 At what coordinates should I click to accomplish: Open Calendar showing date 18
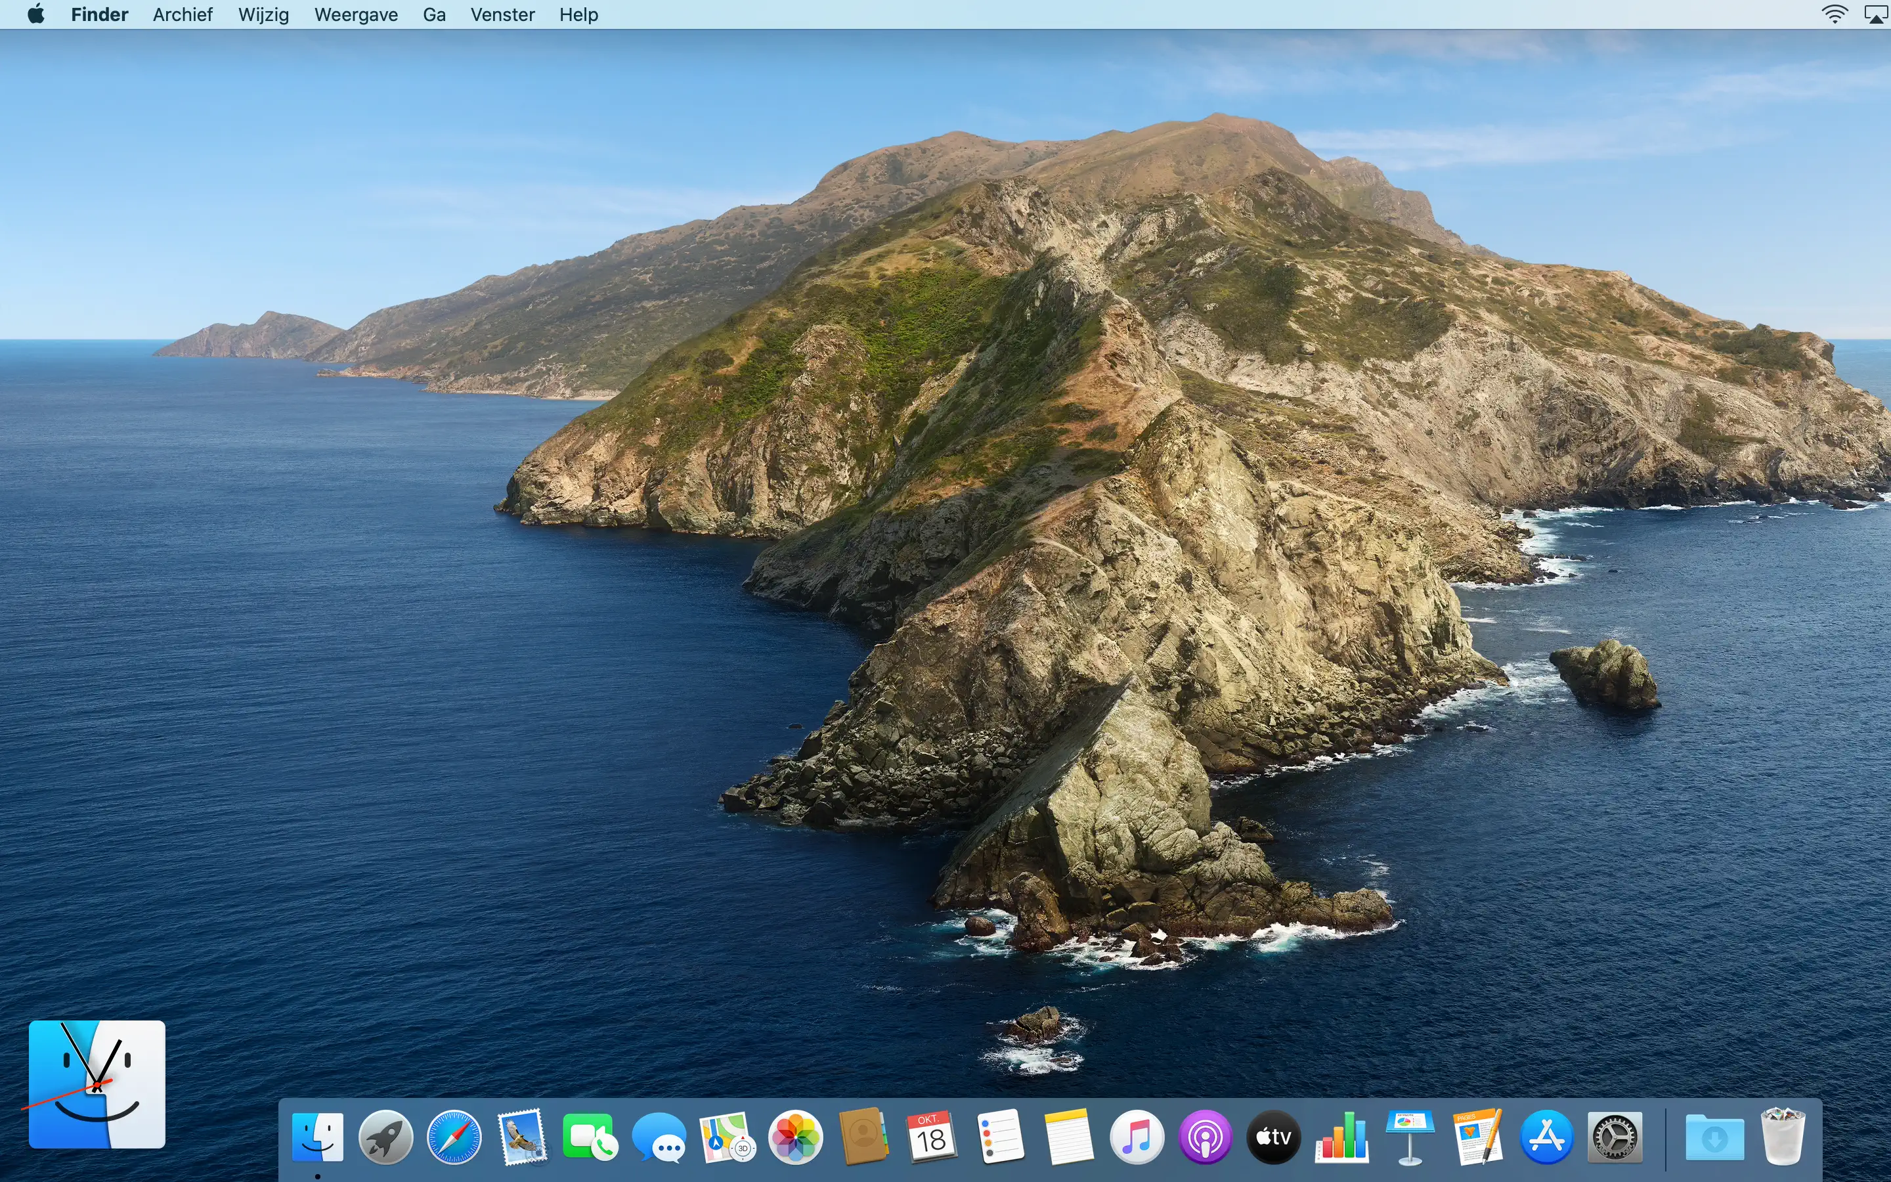click(932, 1137)
